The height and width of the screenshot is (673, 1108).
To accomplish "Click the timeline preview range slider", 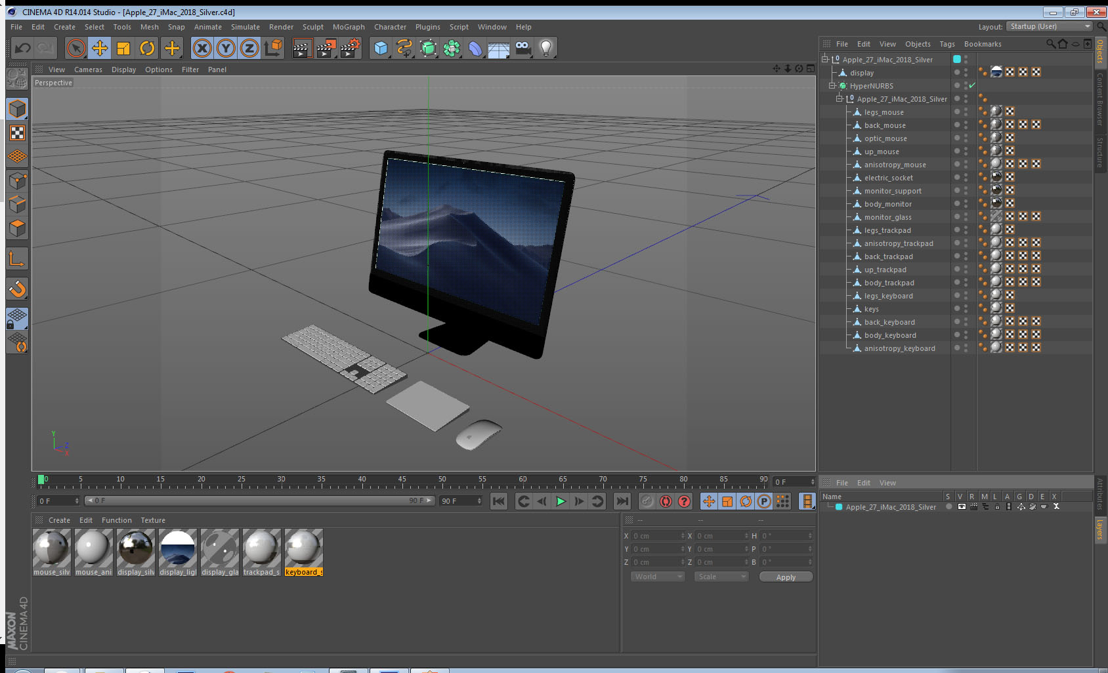I will coord(260,500).
